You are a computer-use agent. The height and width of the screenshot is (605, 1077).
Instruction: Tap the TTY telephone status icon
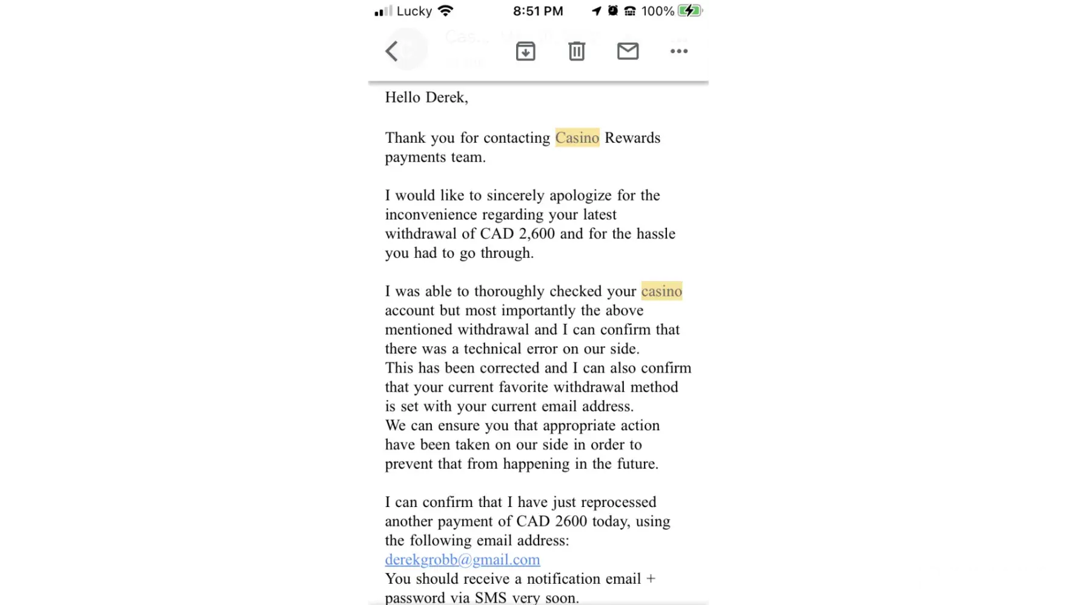click(x=630, y=11)
